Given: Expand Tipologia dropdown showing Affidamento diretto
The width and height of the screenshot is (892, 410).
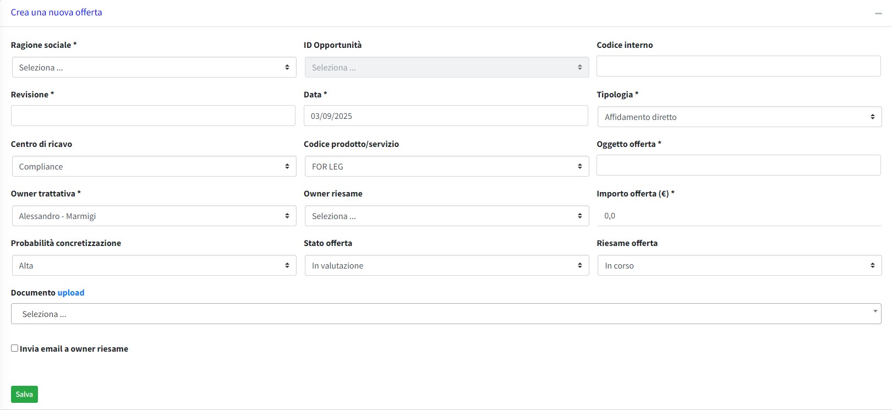Looking at the screenshot, I should [x=739, y=117].
